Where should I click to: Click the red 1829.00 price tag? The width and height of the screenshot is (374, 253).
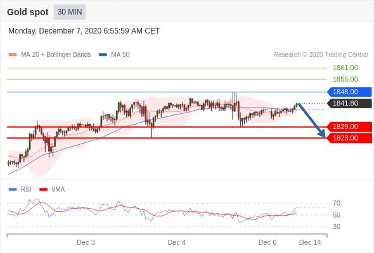pyautogui.click(x=349, y=126)
